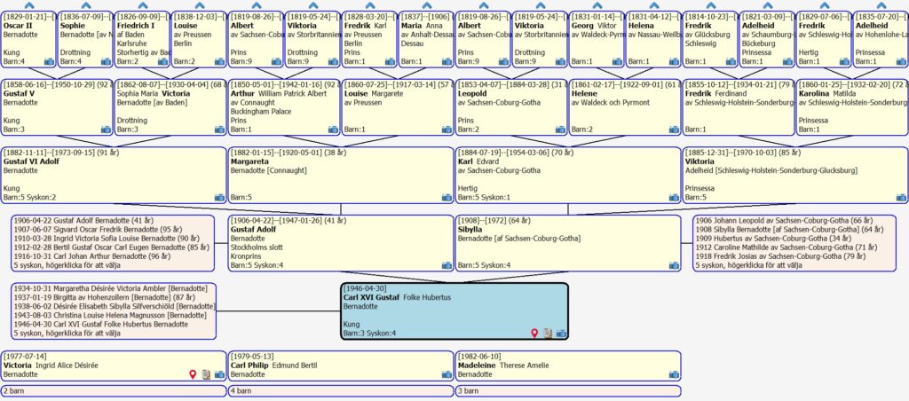
Task: Click the up chevron above Helena av Nassau
Action: (x=654, y=6)
